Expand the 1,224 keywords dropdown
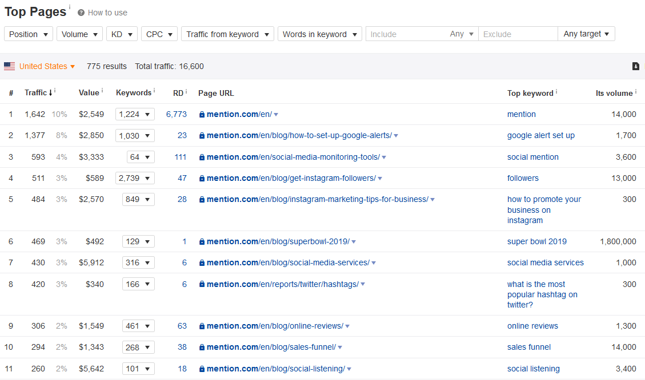 [135, 114]
